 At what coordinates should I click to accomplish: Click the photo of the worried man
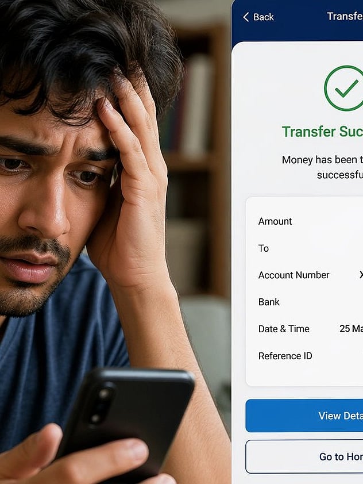coord(115,242)
